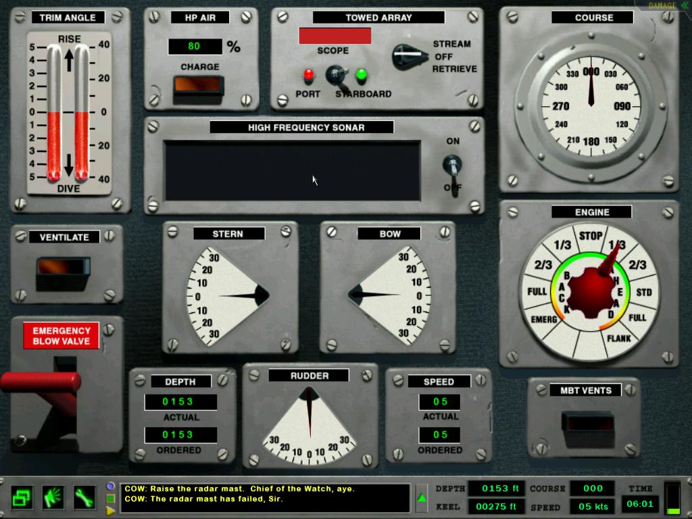Set course to 270 on dial
The height and width of the screenshot is (519, 692).
click(561, 106)
